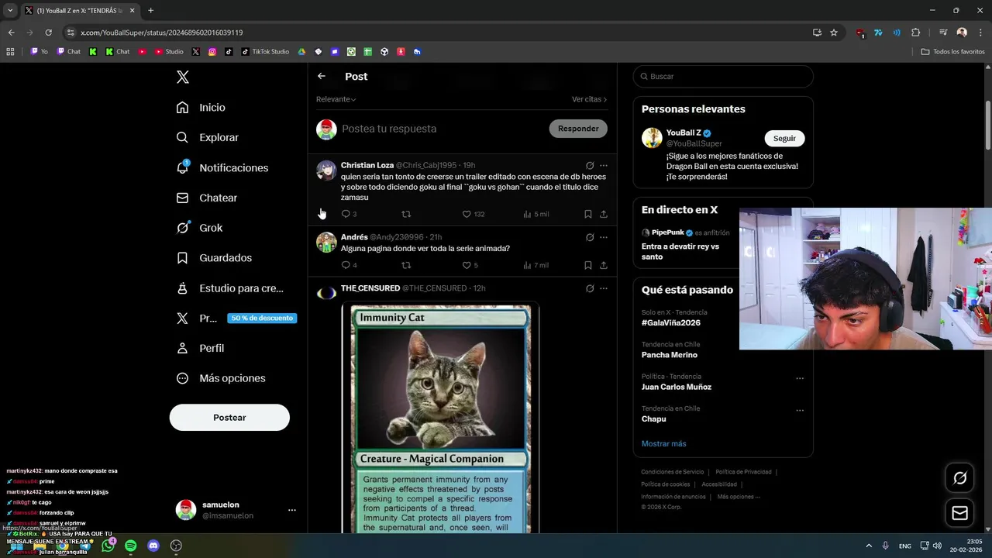Follow YouBall Z with Seguir

(x=784, y=138)
